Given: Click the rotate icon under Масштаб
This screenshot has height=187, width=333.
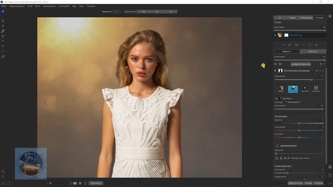Looking at the screenshot, I should coord(277,158).
